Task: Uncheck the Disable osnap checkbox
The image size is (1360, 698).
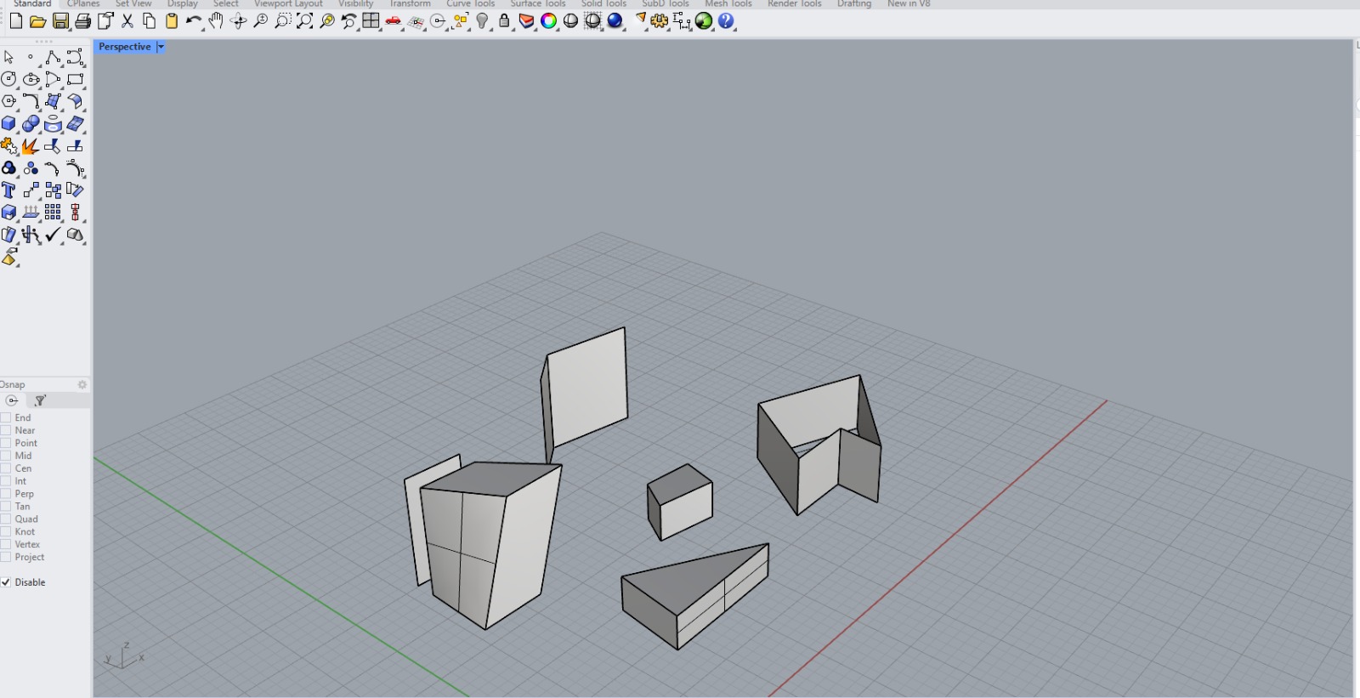Action: click(x=6, y=582)
